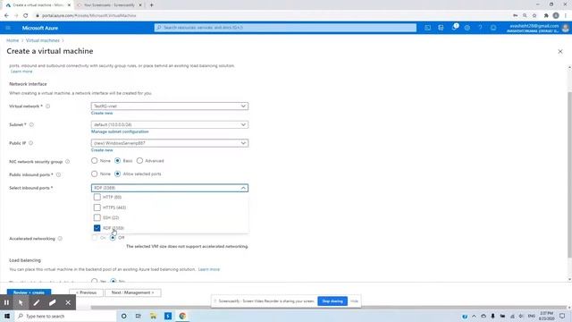This screenshot has width=572, height=322.
Task: Open Chrome extensions puzzle icon
Action: pos(546,16)
